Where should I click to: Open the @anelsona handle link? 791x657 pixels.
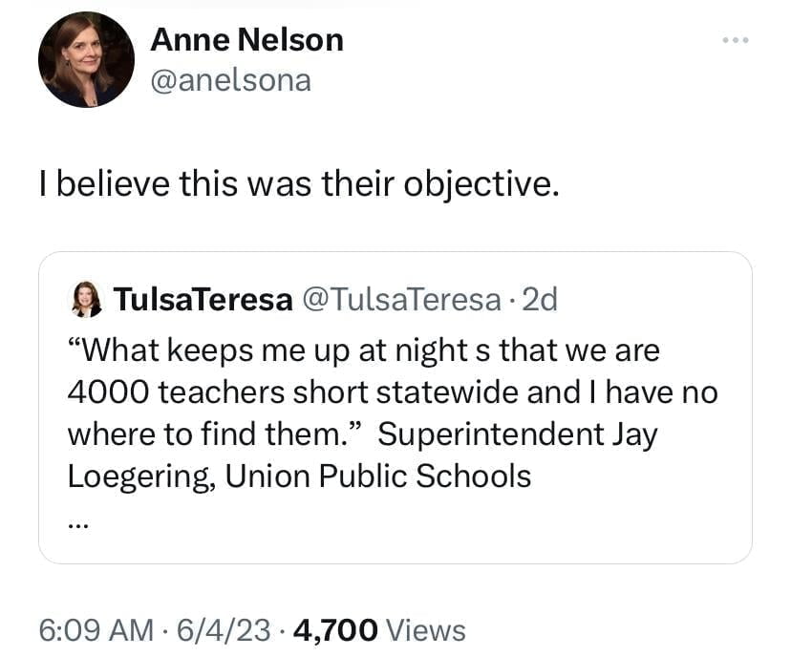pyautogui.click(x=231, y=80)
